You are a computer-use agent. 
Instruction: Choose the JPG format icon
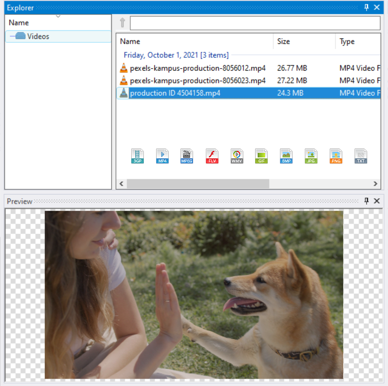[311, 156]
